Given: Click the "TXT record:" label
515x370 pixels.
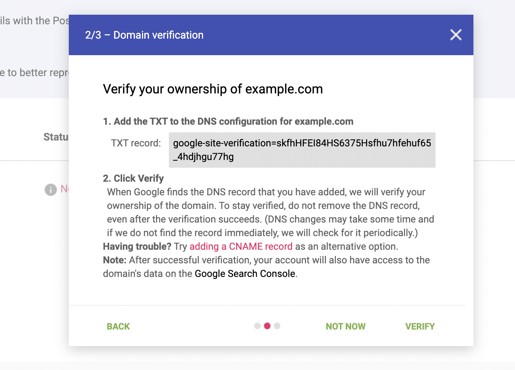Looking at the screenshot, I should (136, 143).
